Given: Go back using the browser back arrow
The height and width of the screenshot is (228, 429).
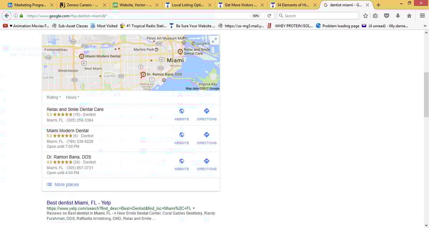Looking at the screenshot, I should 7,16.
